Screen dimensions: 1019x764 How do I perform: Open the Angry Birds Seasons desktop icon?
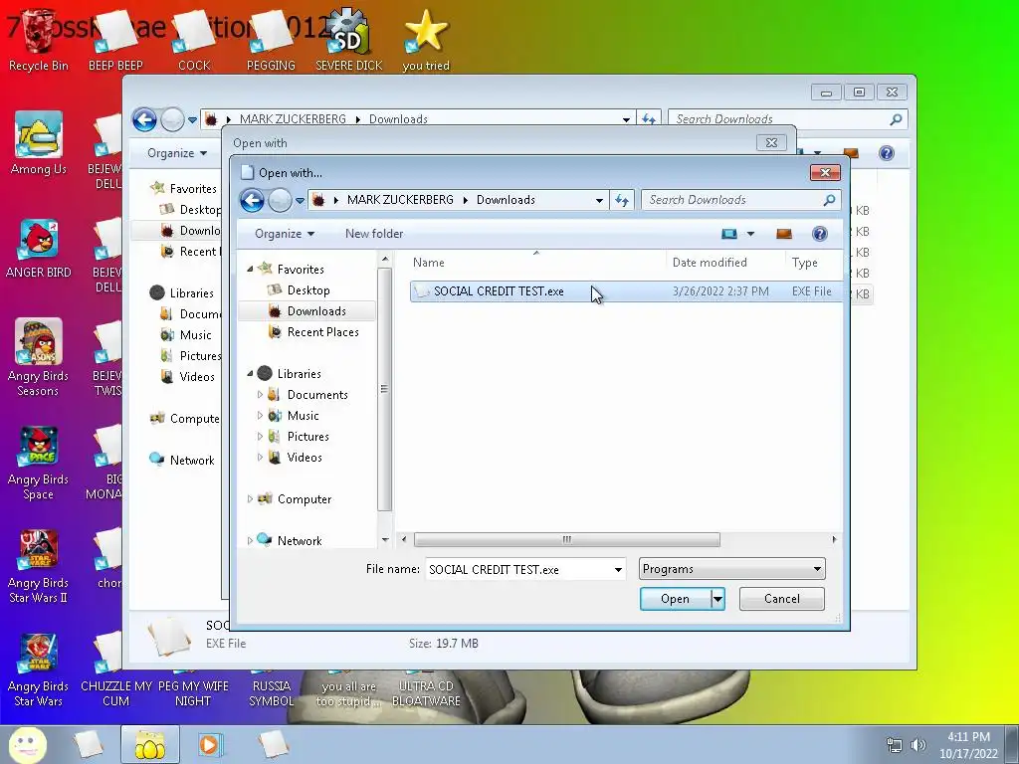39,357
